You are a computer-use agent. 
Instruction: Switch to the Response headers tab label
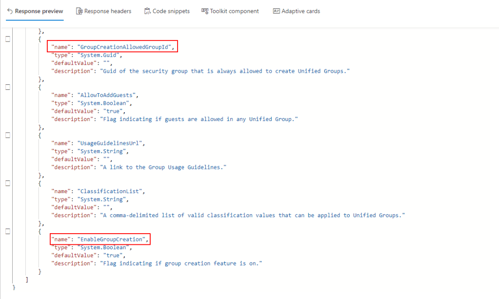click(x=107, y=11)
